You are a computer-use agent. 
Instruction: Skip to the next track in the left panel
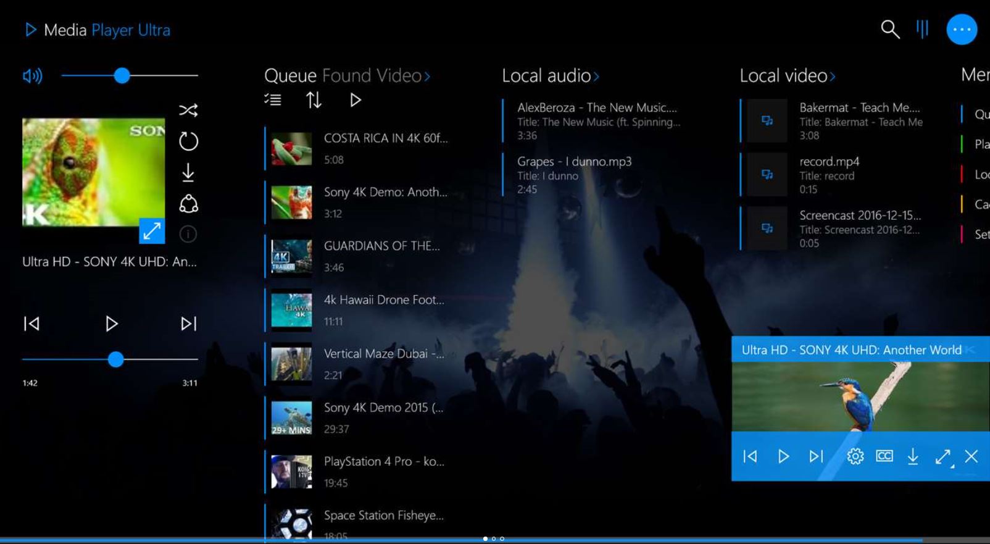coord(188,324)
